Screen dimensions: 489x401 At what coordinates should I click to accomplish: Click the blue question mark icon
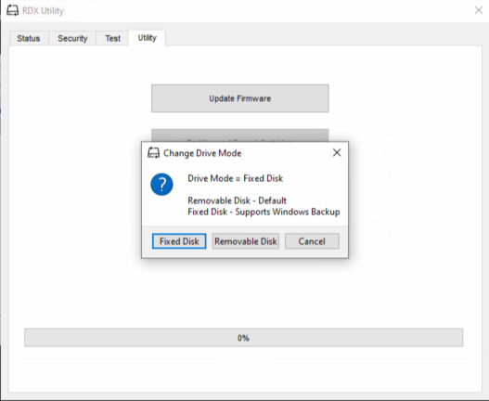coord(161,185)
